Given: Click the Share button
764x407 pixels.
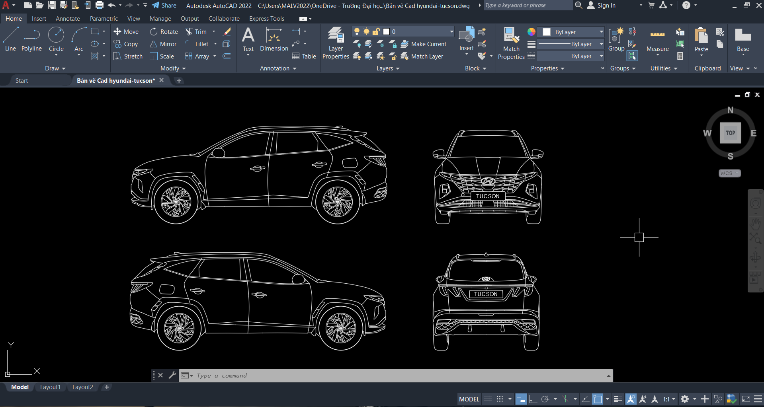Looking at the screenshot, I should pos(164,6).
